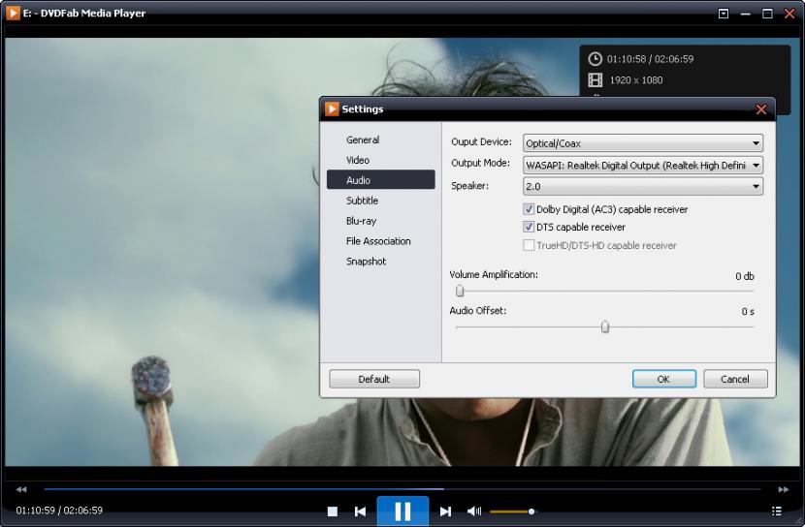This screenshot has height=527, width=805.
Task: Open the title bar dropdown menu icon
Action: tap(724, 14)
